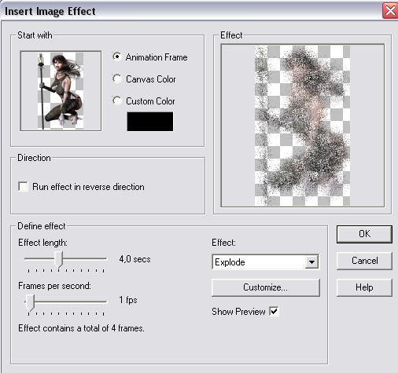Choose Canvas Color as start option
The image size is (398, 373).
click(x=117, y=79)
